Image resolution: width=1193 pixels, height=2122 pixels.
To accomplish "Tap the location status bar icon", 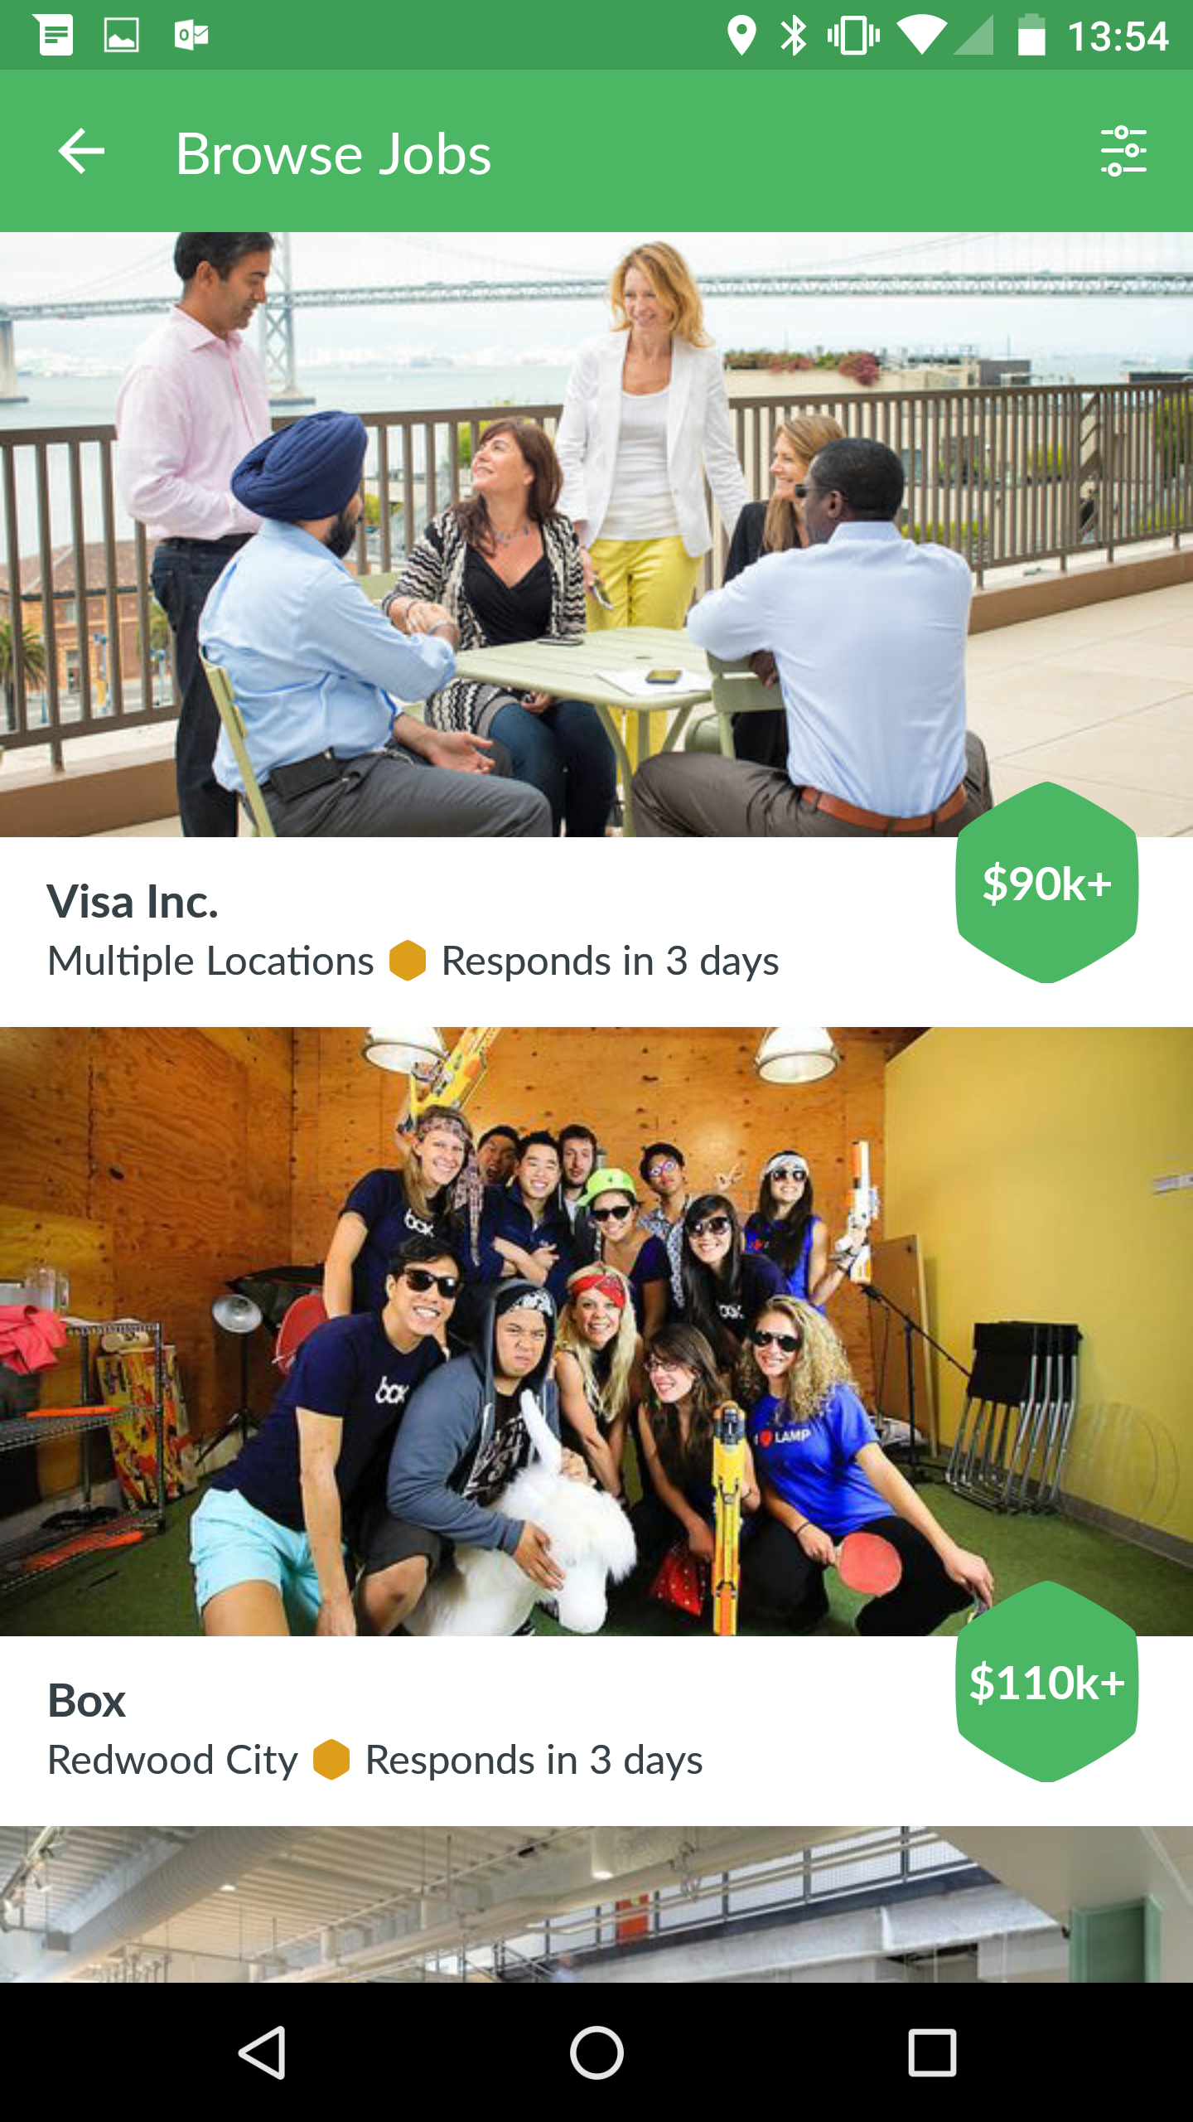I will pos(741,36).
